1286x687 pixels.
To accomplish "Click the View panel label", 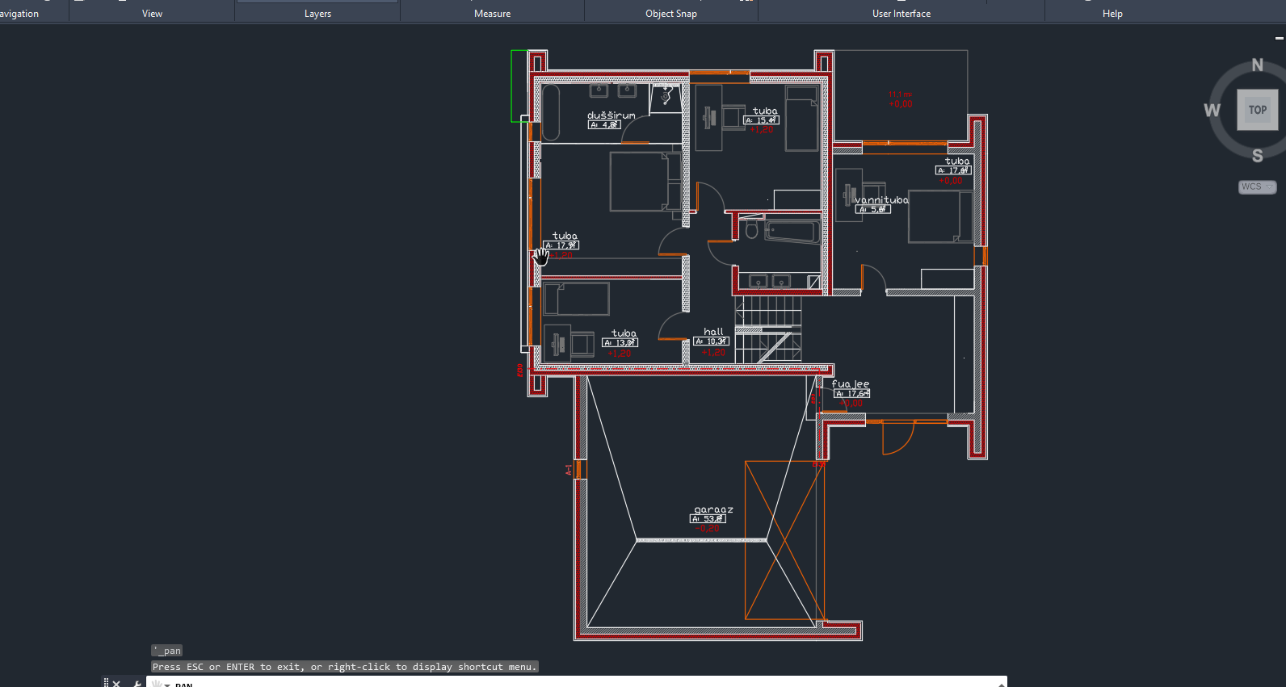I will click(152, 14).
